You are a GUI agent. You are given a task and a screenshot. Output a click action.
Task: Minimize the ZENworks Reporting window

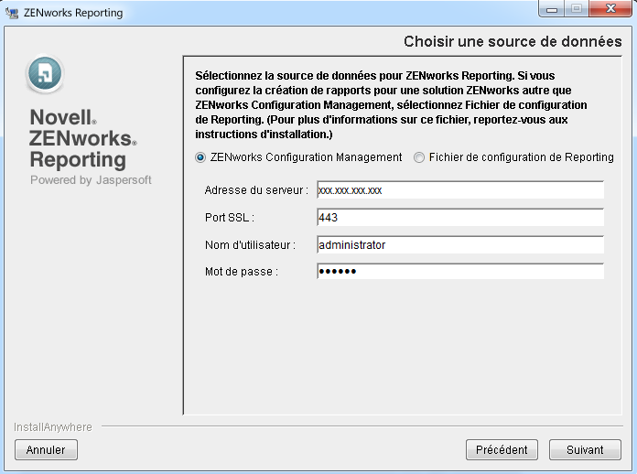(551, 9)
